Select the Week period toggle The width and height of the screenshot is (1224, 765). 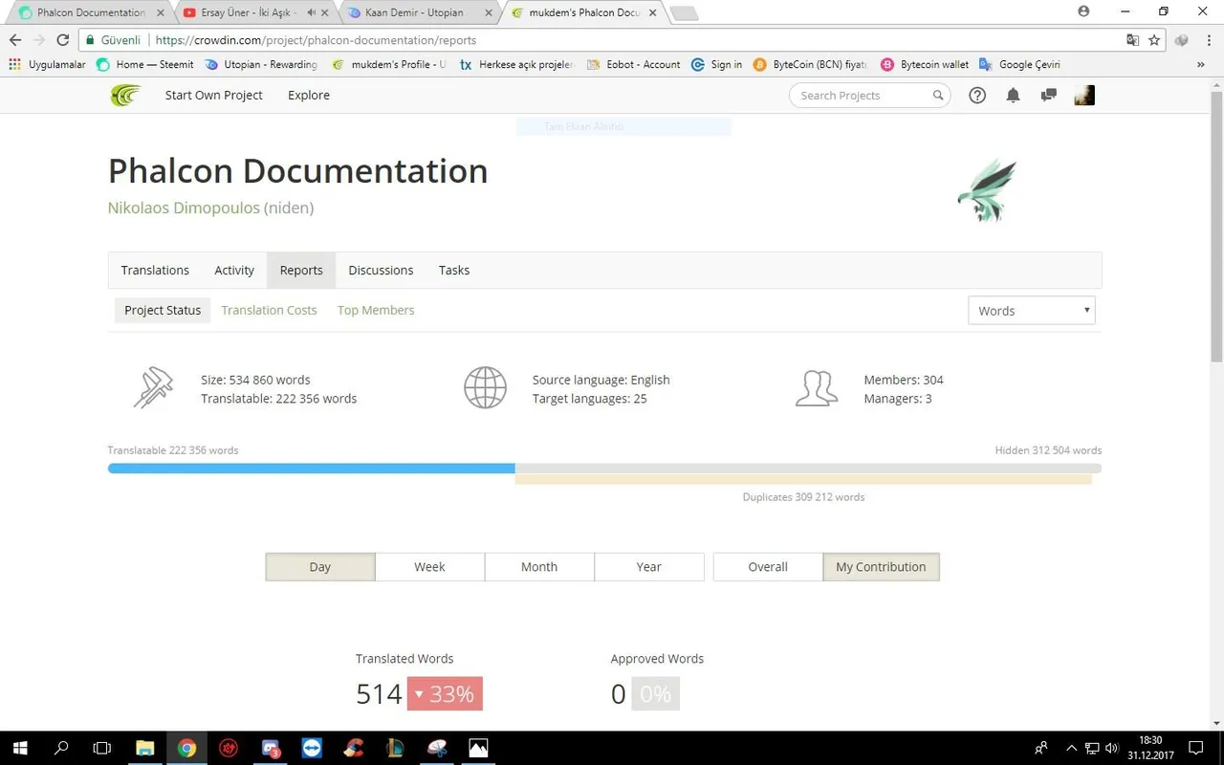(x=429, y=567)
